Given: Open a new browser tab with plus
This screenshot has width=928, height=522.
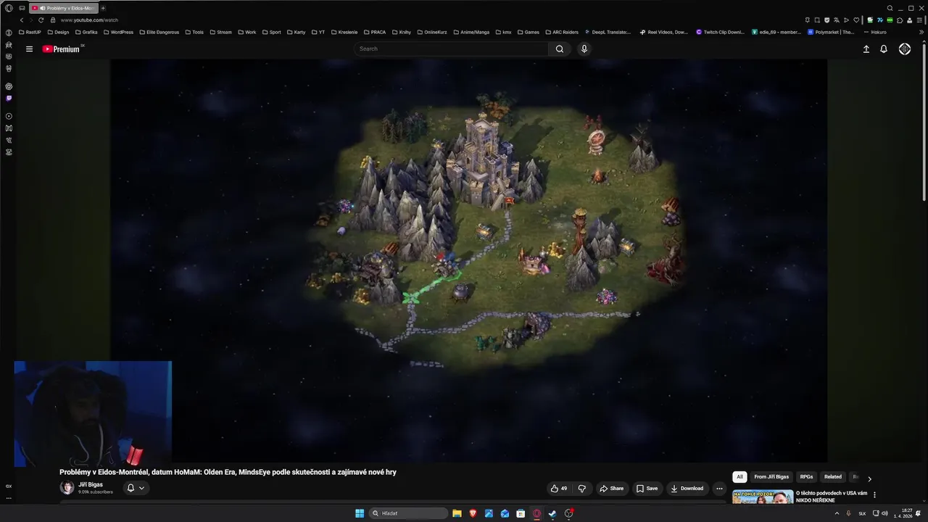Looking at the screenshot, I should tap(103, 8).
